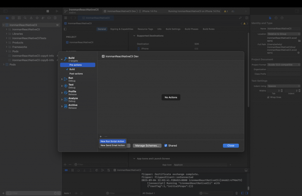The image size is (302, 196).
Task: Open the report navigator
Action: pos(55,18)
